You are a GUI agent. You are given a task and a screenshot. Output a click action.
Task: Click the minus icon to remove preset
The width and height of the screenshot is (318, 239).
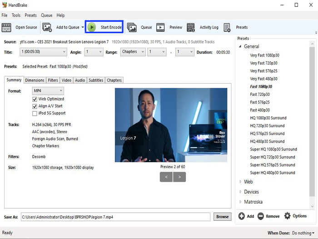pos(261,216)
